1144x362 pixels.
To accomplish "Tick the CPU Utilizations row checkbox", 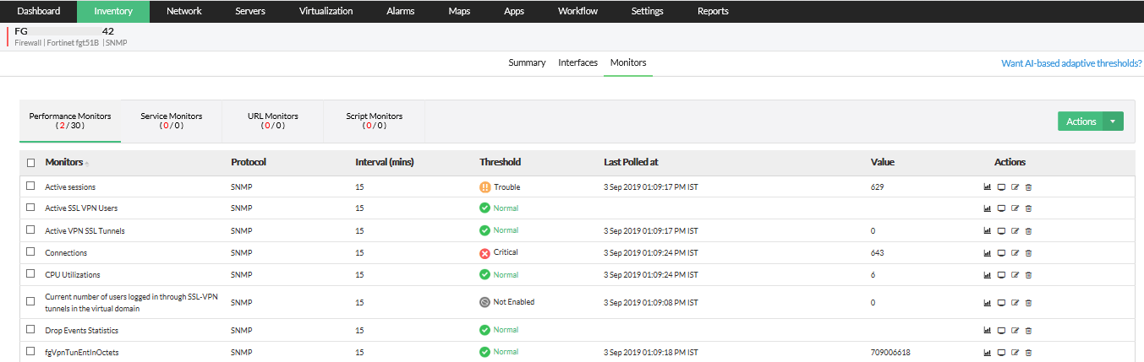I will coord(31,274).
